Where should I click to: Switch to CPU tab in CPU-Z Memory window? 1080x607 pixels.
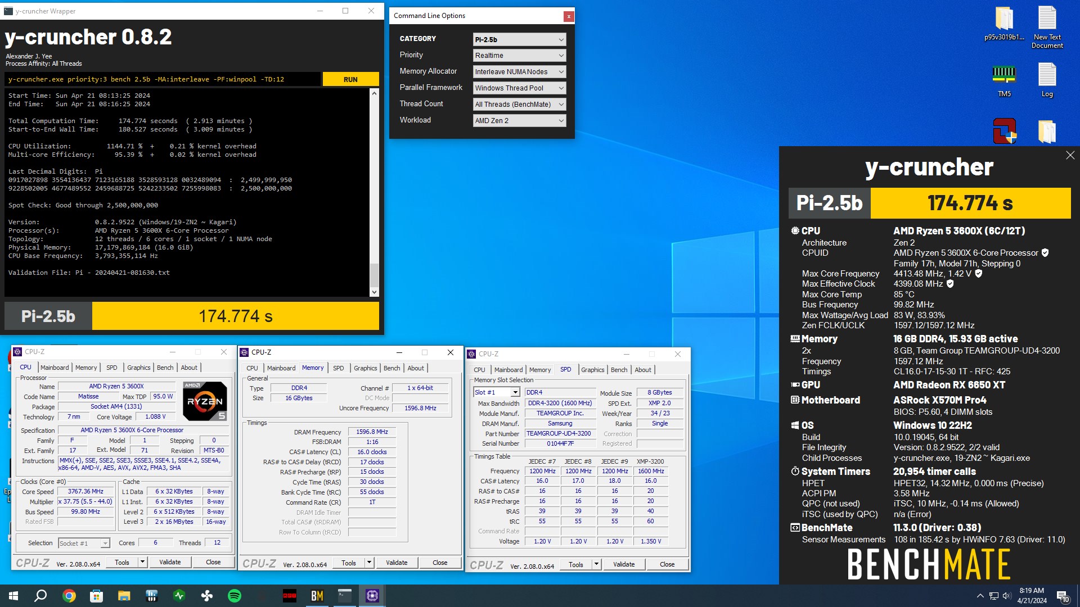[x=252, y=368]
